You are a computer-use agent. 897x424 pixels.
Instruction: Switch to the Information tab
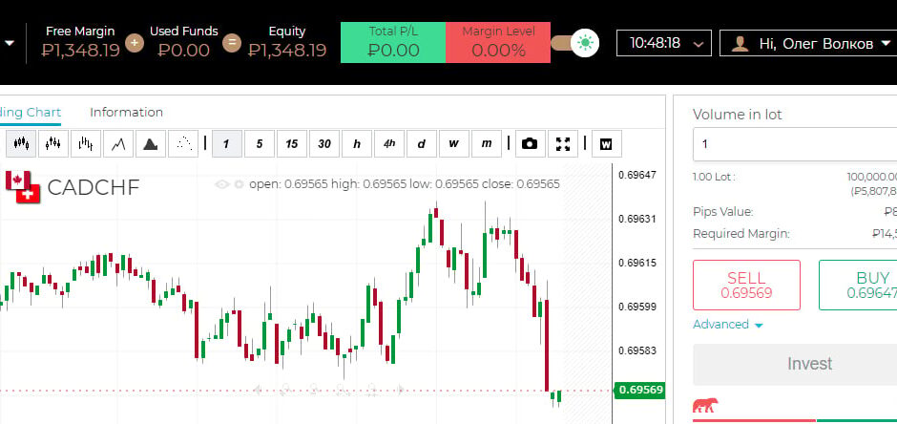(126, 113)
